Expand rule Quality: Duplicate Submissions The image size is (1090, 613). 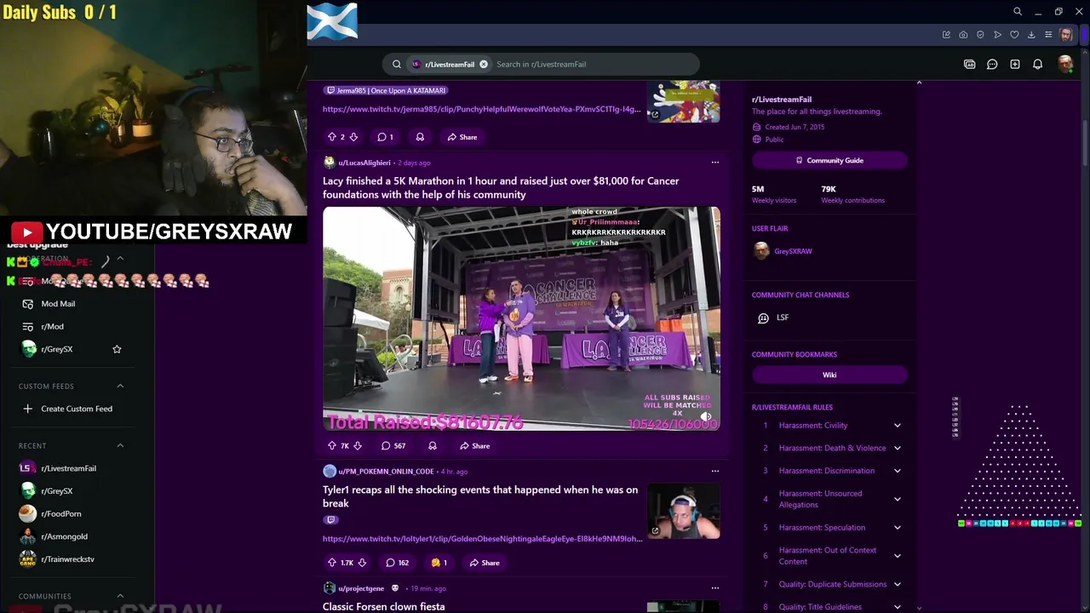click(897, 585)
